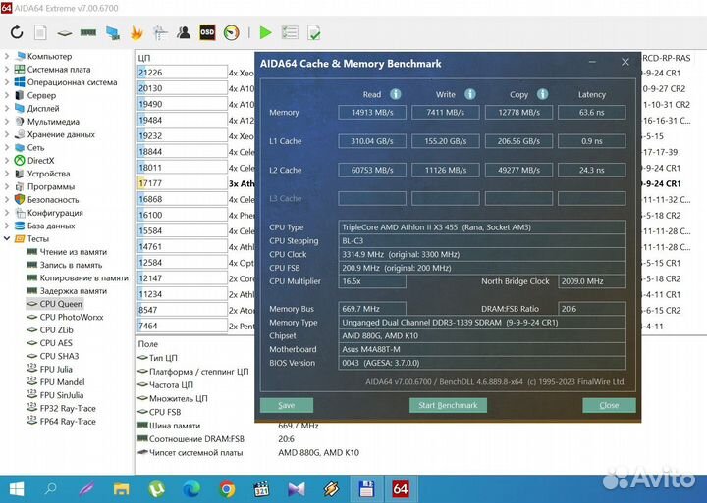Launch the System Stability Test flame icon

(136, 32)
